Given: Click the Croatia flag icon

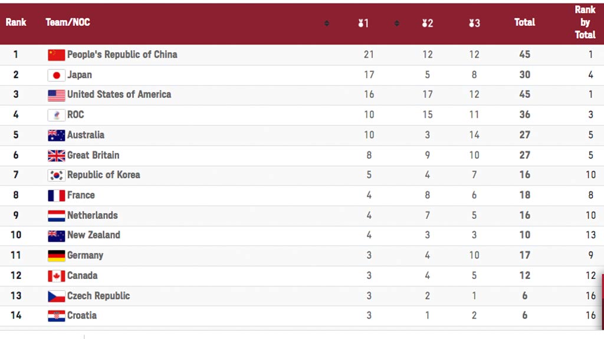Looking at the screenshot, I should click(56, 316).
